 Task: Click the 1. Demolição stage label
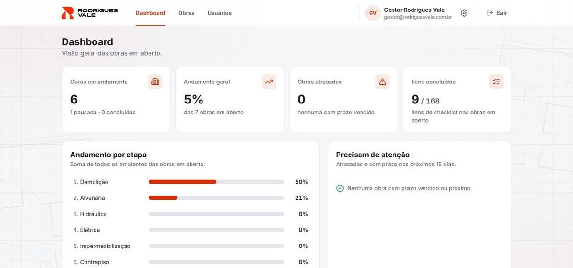(x=91, y=182)
